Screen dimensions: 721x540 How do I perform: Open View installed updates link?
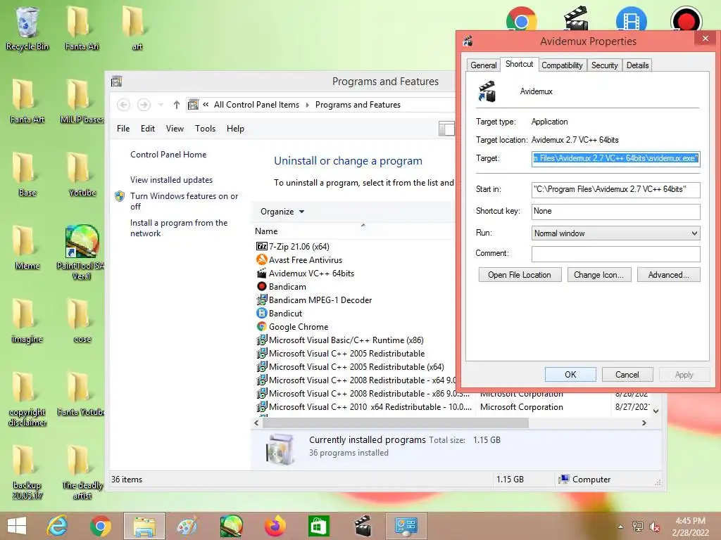click(171, 179)
